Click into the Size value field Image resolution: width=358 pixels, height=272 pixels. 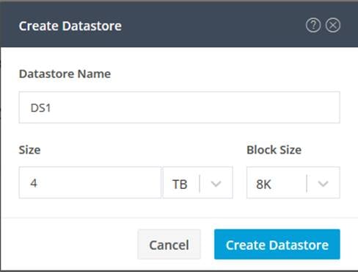coord(90,182)
